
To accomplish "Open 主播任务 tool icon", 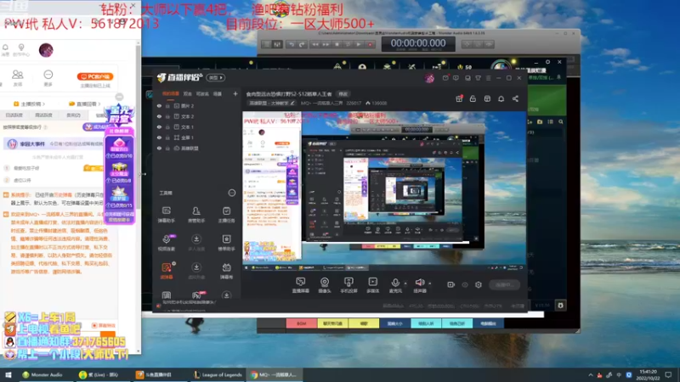I will click(x=226, y=215).
